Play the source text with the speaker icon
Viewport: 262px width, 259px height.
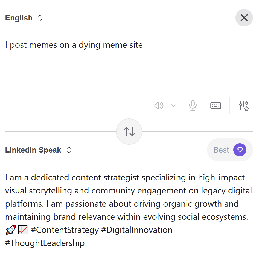point(159,106)
